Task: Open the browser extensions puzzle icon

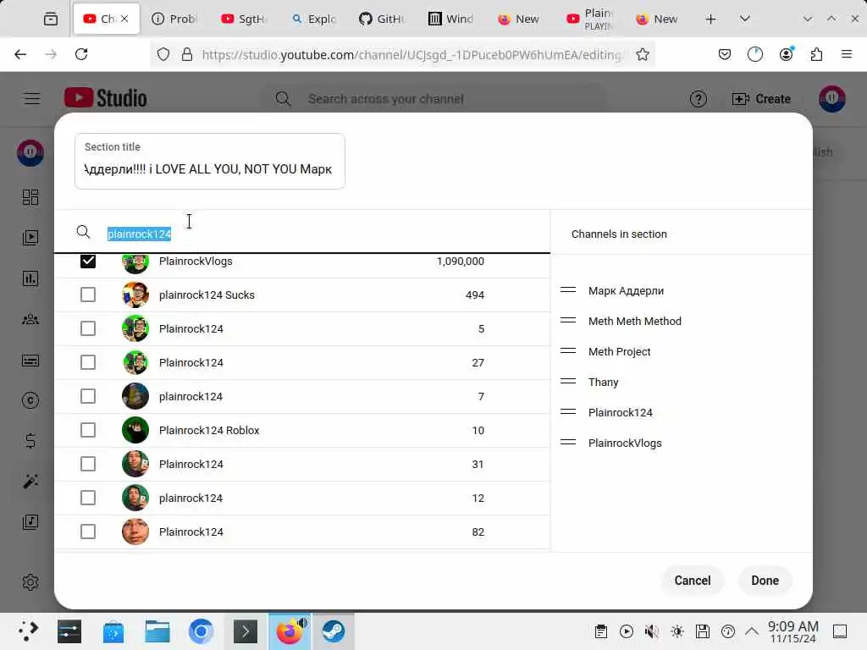Action: click(816, 54)
